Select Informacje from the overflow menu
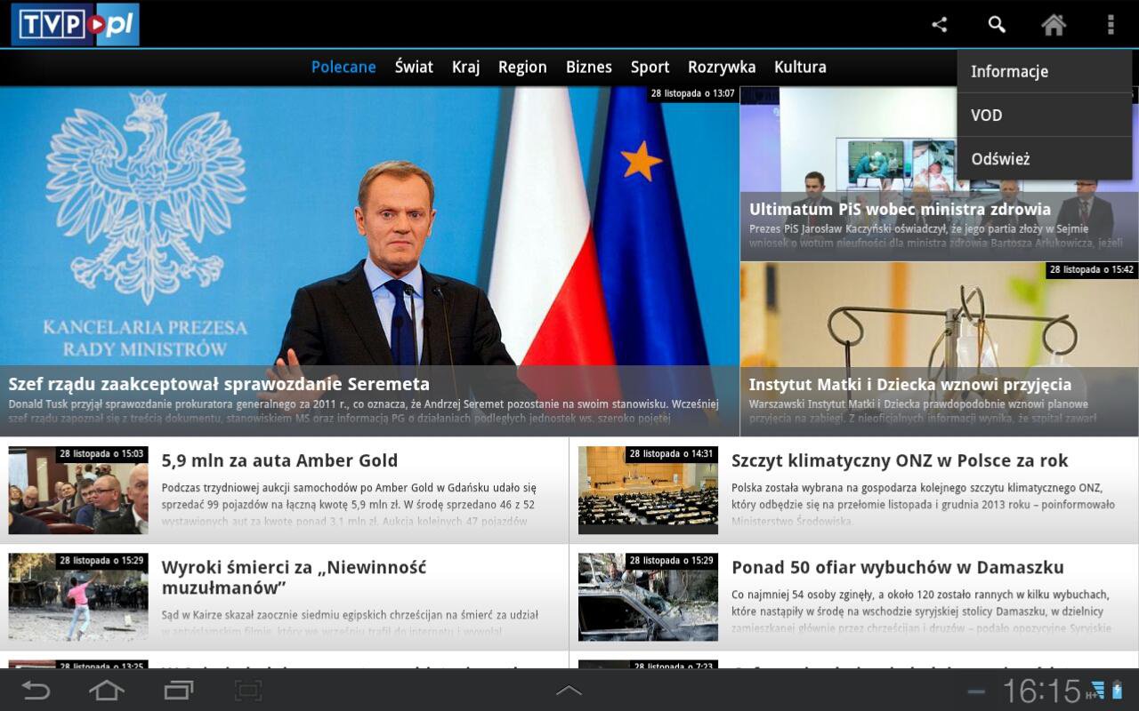The height and width of the screenshot is (711, 1139). 1045,71
